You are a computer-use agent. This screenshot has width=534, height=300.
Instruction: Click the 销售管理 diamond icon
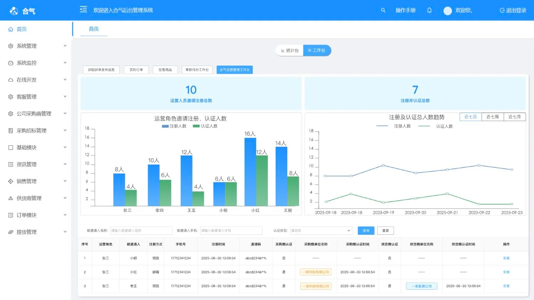tap(11, 181)
